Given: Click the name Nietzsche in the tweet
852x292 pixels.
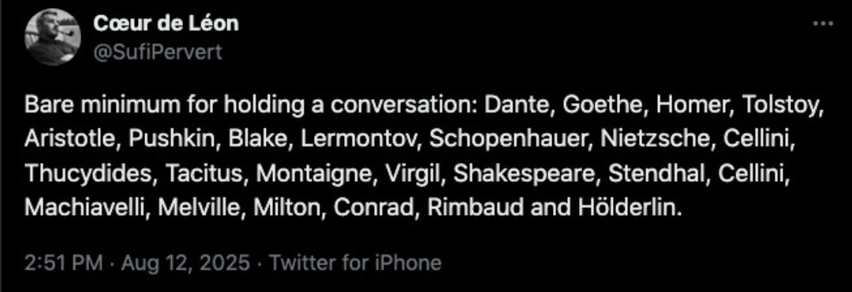Looking at the screenshot, I should pyautogui.click(x=653, y=139).
